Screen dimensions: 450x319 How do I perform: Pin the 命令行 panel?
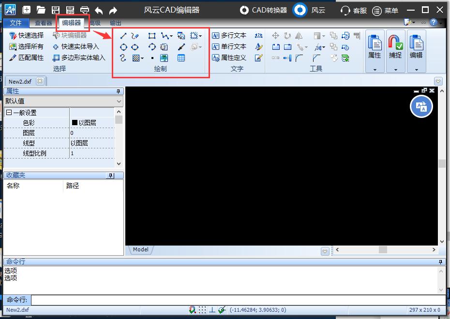pos(440,261)
